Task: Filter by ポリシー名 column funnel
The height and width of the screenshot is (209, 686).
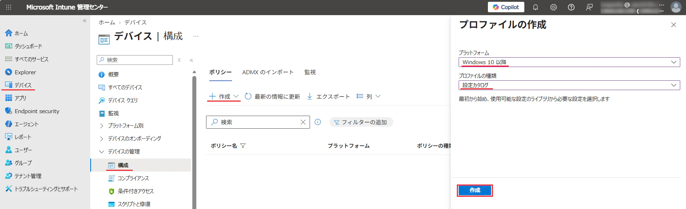Action: click(x=243, y=146)
